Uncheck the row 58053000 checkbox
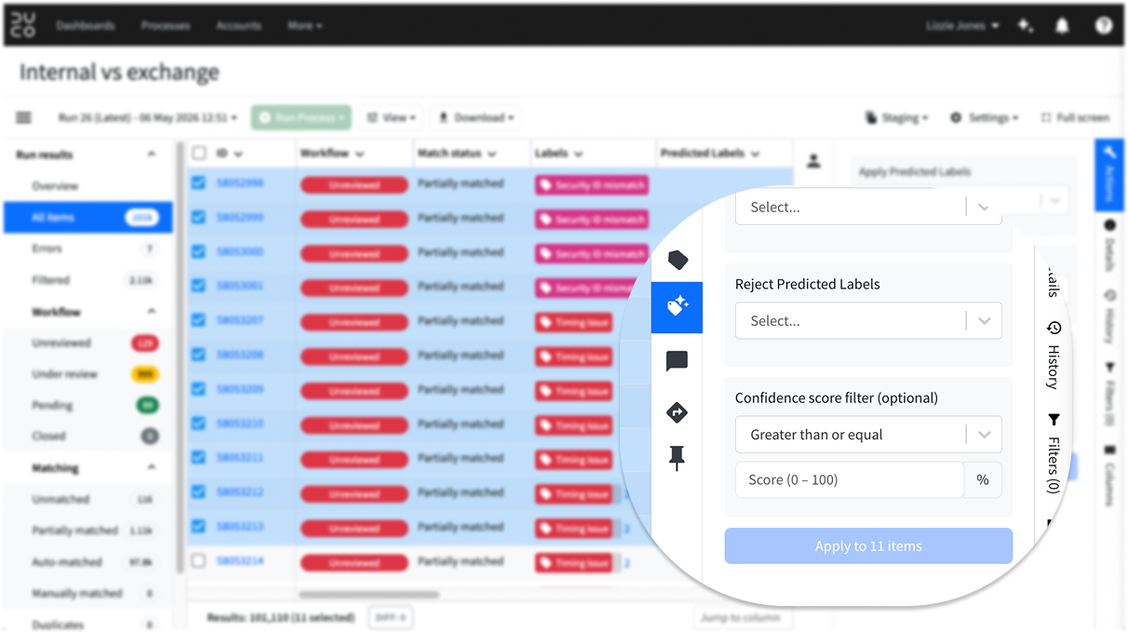This screenshot has height=633, width=1128. pos(198,251)
